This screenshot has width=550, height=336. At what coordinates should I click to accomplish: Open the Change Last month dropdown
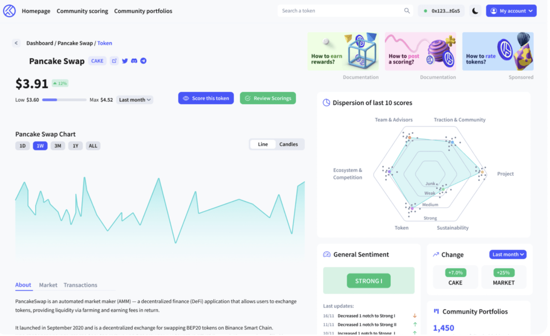[x=508, y=254]
